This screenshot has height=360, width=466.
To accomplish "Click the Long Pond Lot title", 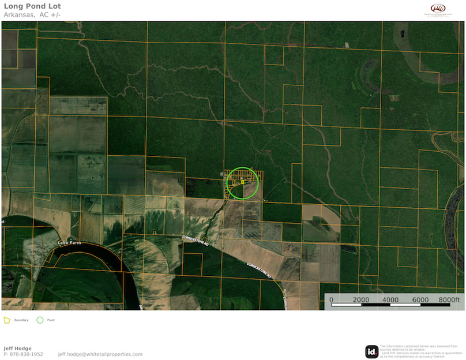I will tap(27, 6).
